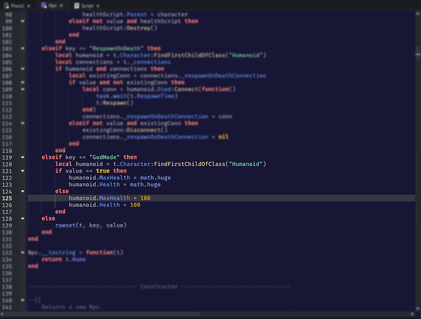Collapse the fold arrow at line 114

pyautogui.click(x=22, y=123)
